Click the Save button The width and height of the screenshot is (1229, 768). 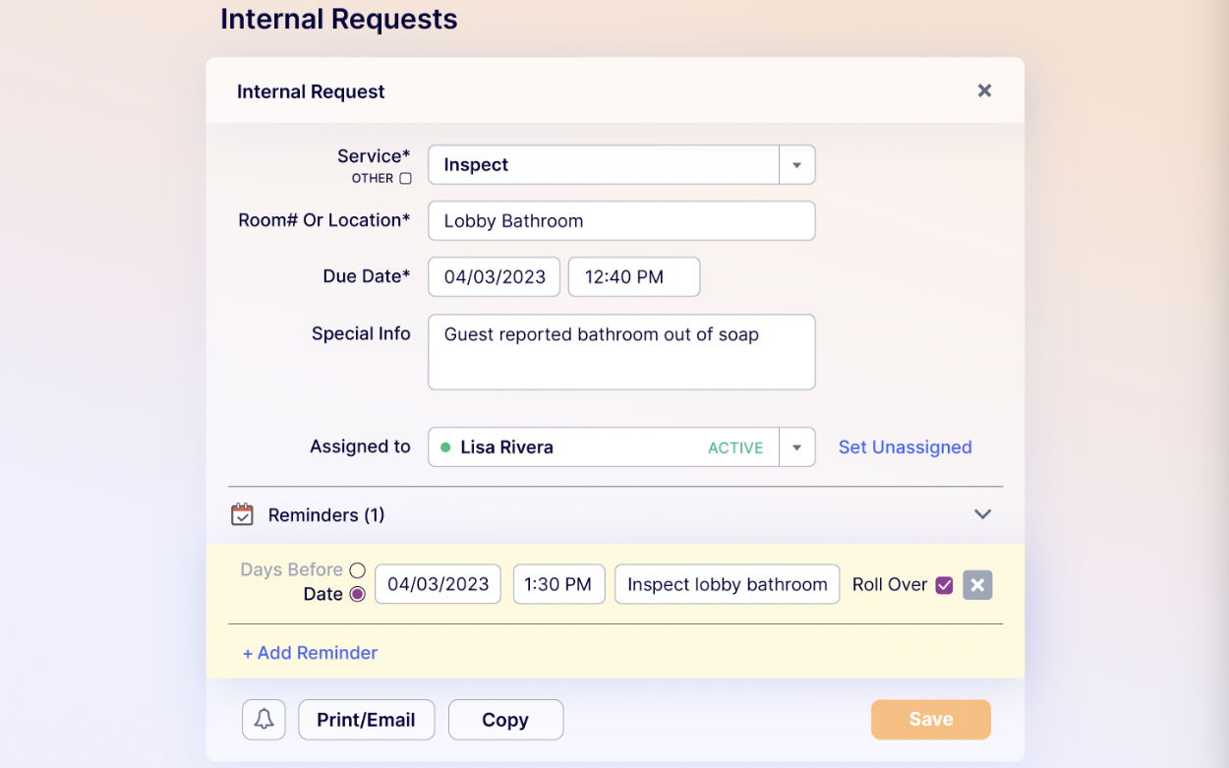click(930, 720)
